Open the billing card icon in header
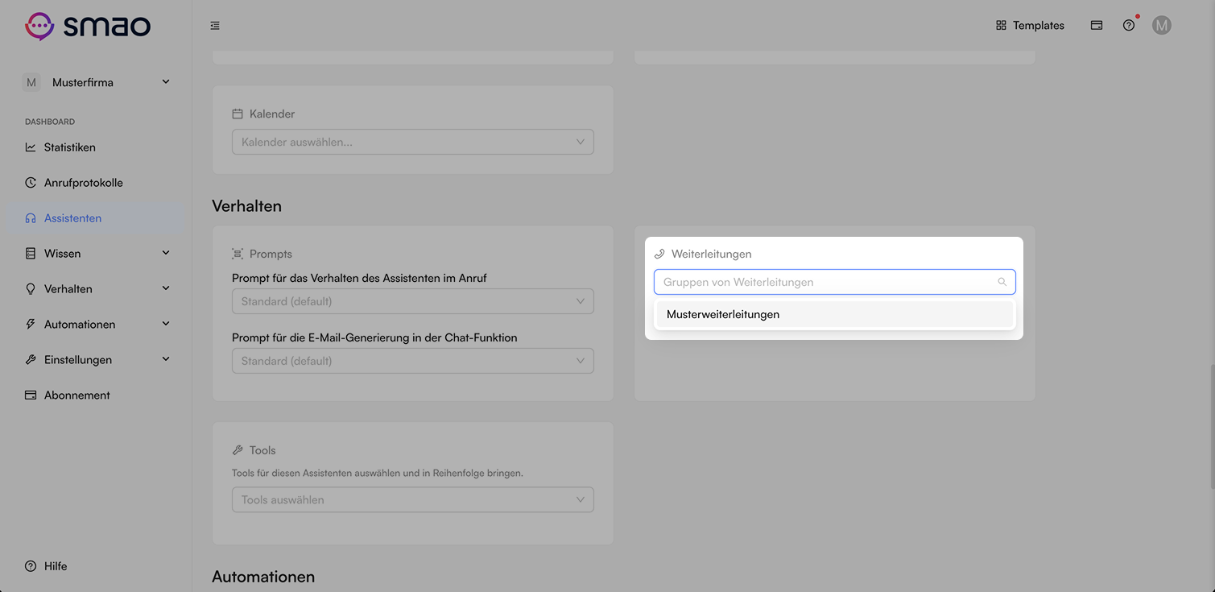The image size is (1215, 592). [x=1097, y=26]
